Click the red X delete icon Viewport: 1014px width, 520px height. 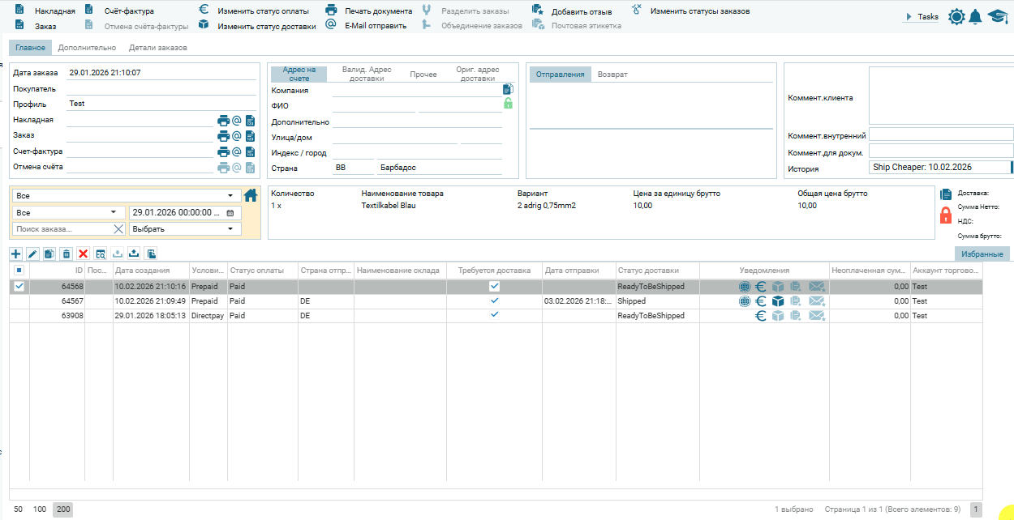[83, 254]
